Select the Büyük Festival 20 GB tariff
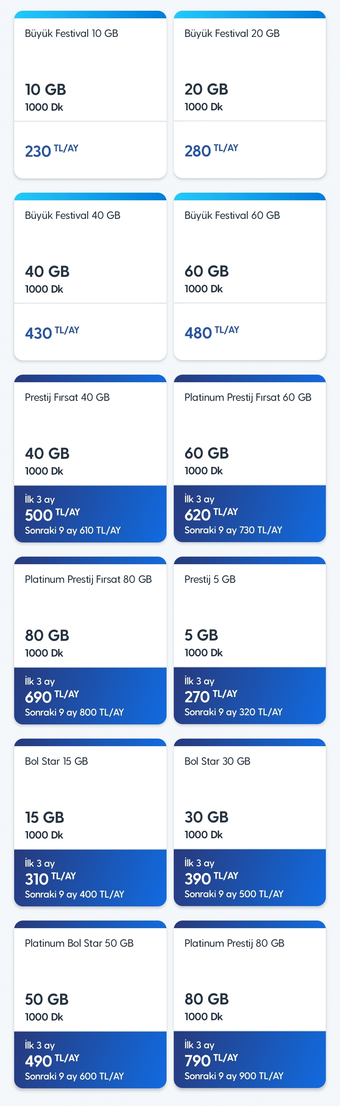The width and height of the screenshot is (340, 1106). 250,95
